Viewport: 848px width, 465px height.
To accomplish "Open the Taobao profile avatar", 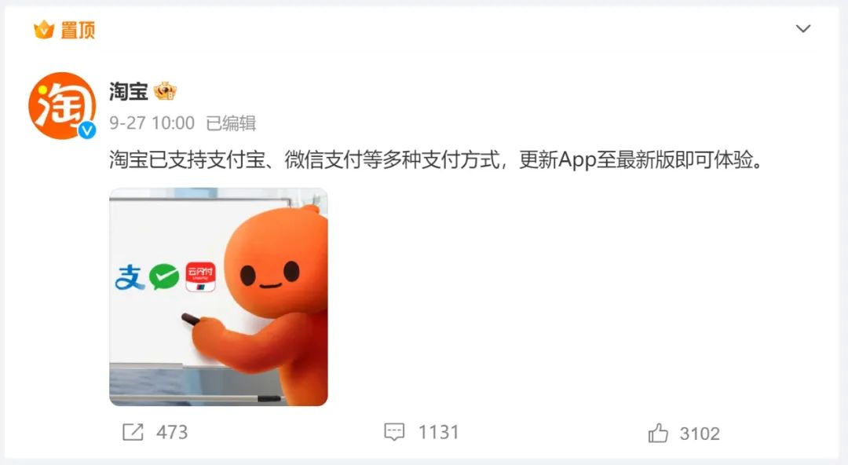I will [x=62, y=105].
